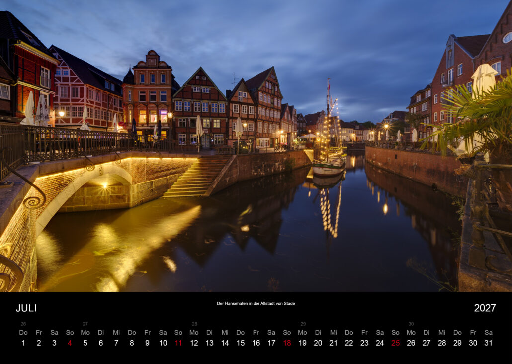Pick small gray week number 30
The image size is (512, 364).
pos(411,324)
